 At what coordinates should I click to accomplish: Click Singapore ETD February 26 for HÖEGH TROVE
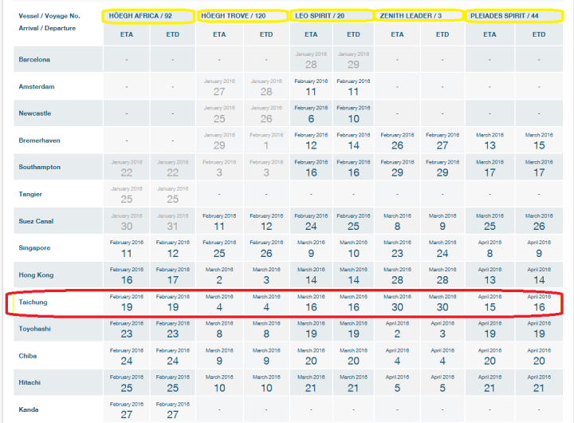266,249
